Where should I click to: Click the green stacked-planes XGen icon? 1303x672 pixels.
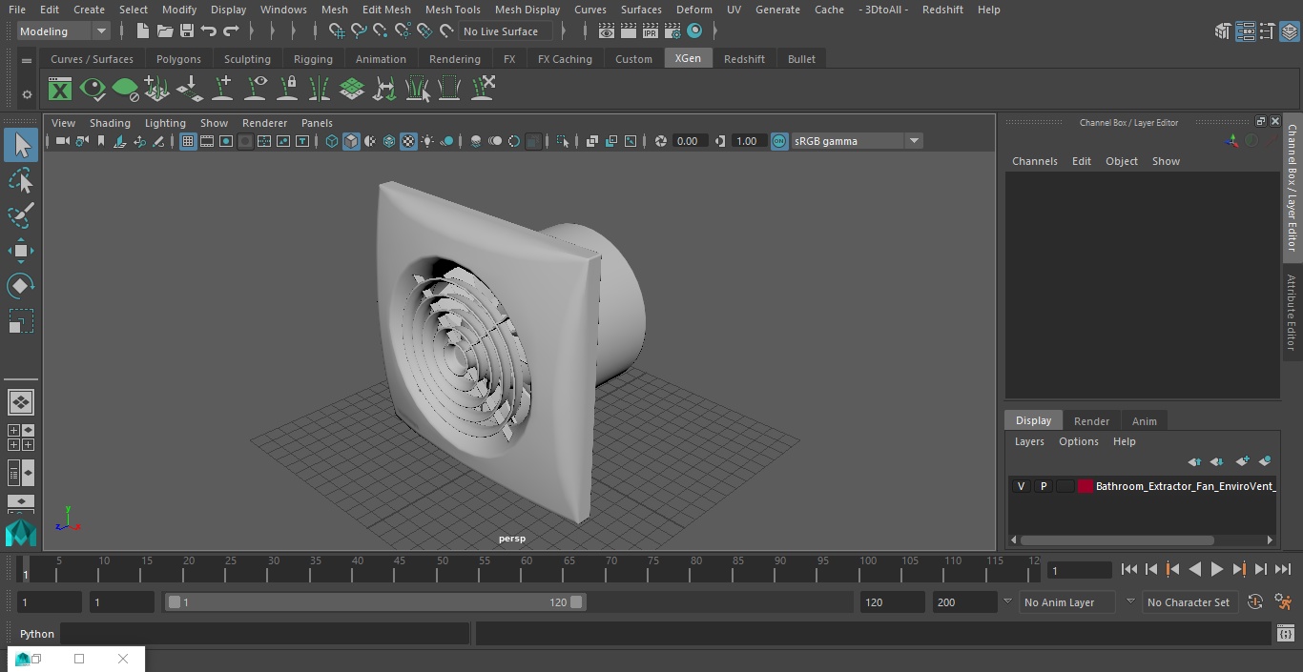tap(352, 90)
